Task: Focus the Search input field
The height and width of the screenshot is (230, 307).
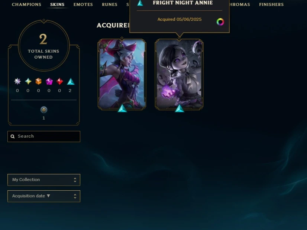Action: tap(44, 137)
